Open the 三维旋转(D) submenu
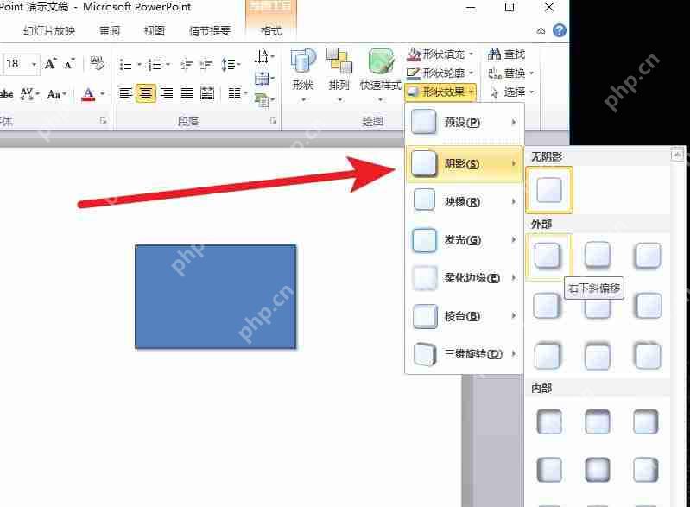Screen dimensions: 690x507 pos(465,354)
